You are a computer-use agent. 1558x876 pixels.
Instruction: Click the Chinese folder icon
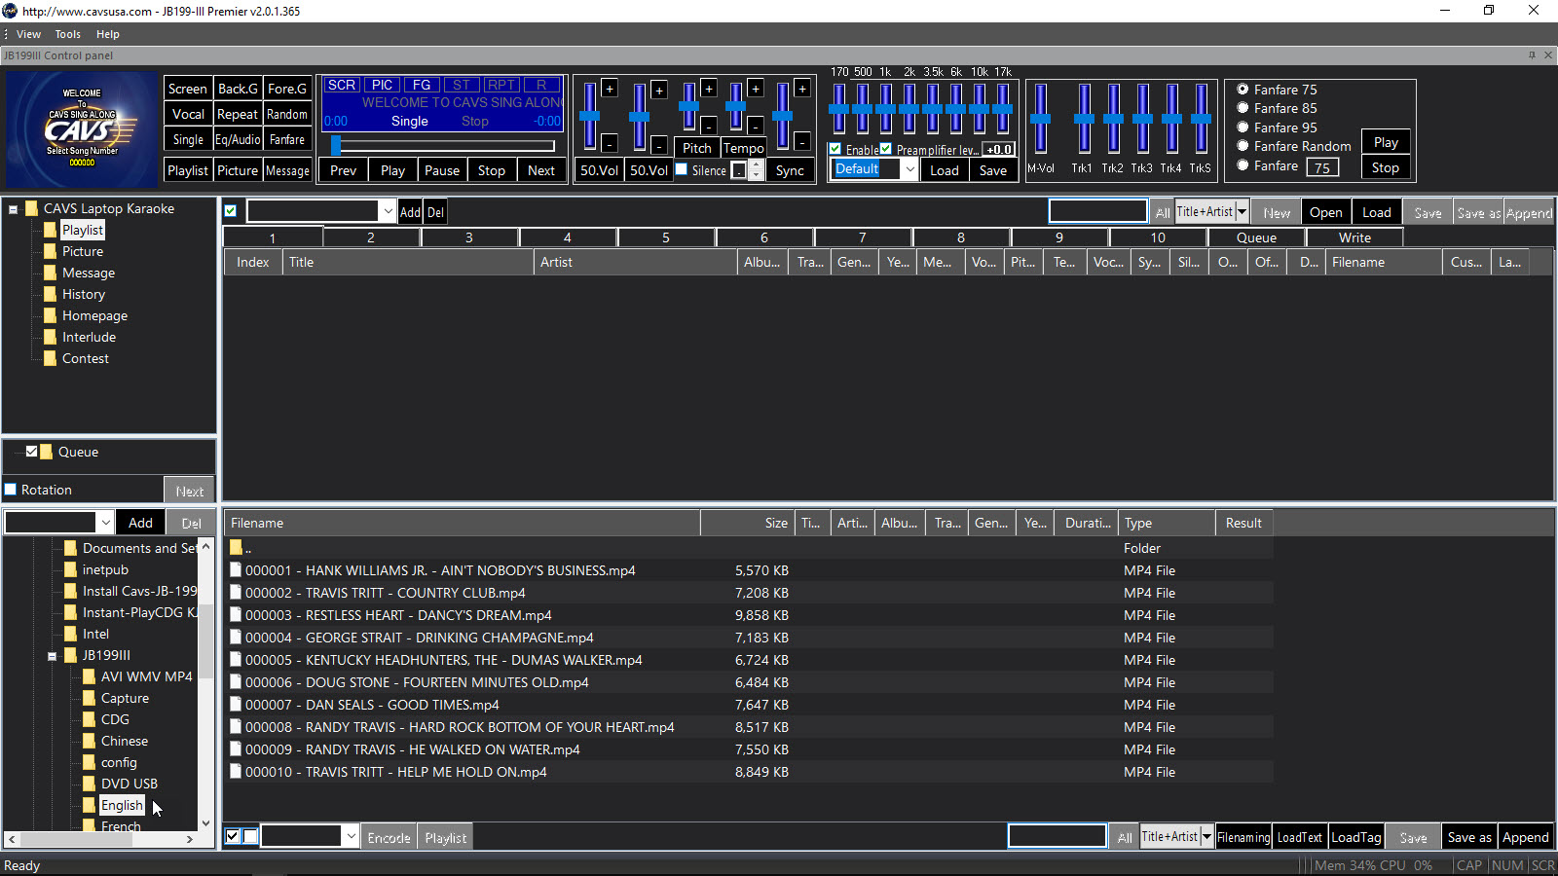(90, 741)
